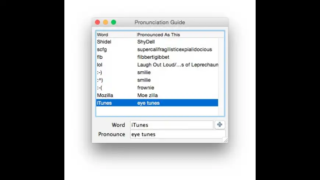
Task: Focus the Pronounce input field
Action: pyautogui.click(x=178, y=134)
